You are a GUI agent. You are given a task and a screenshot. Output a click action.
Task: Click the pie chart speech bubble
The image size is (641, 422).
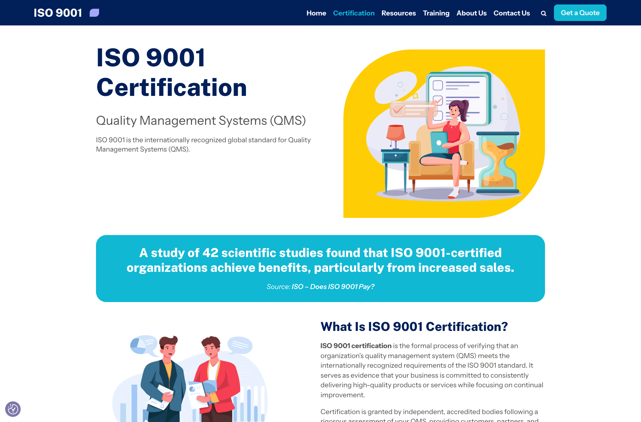pos(143,345)
